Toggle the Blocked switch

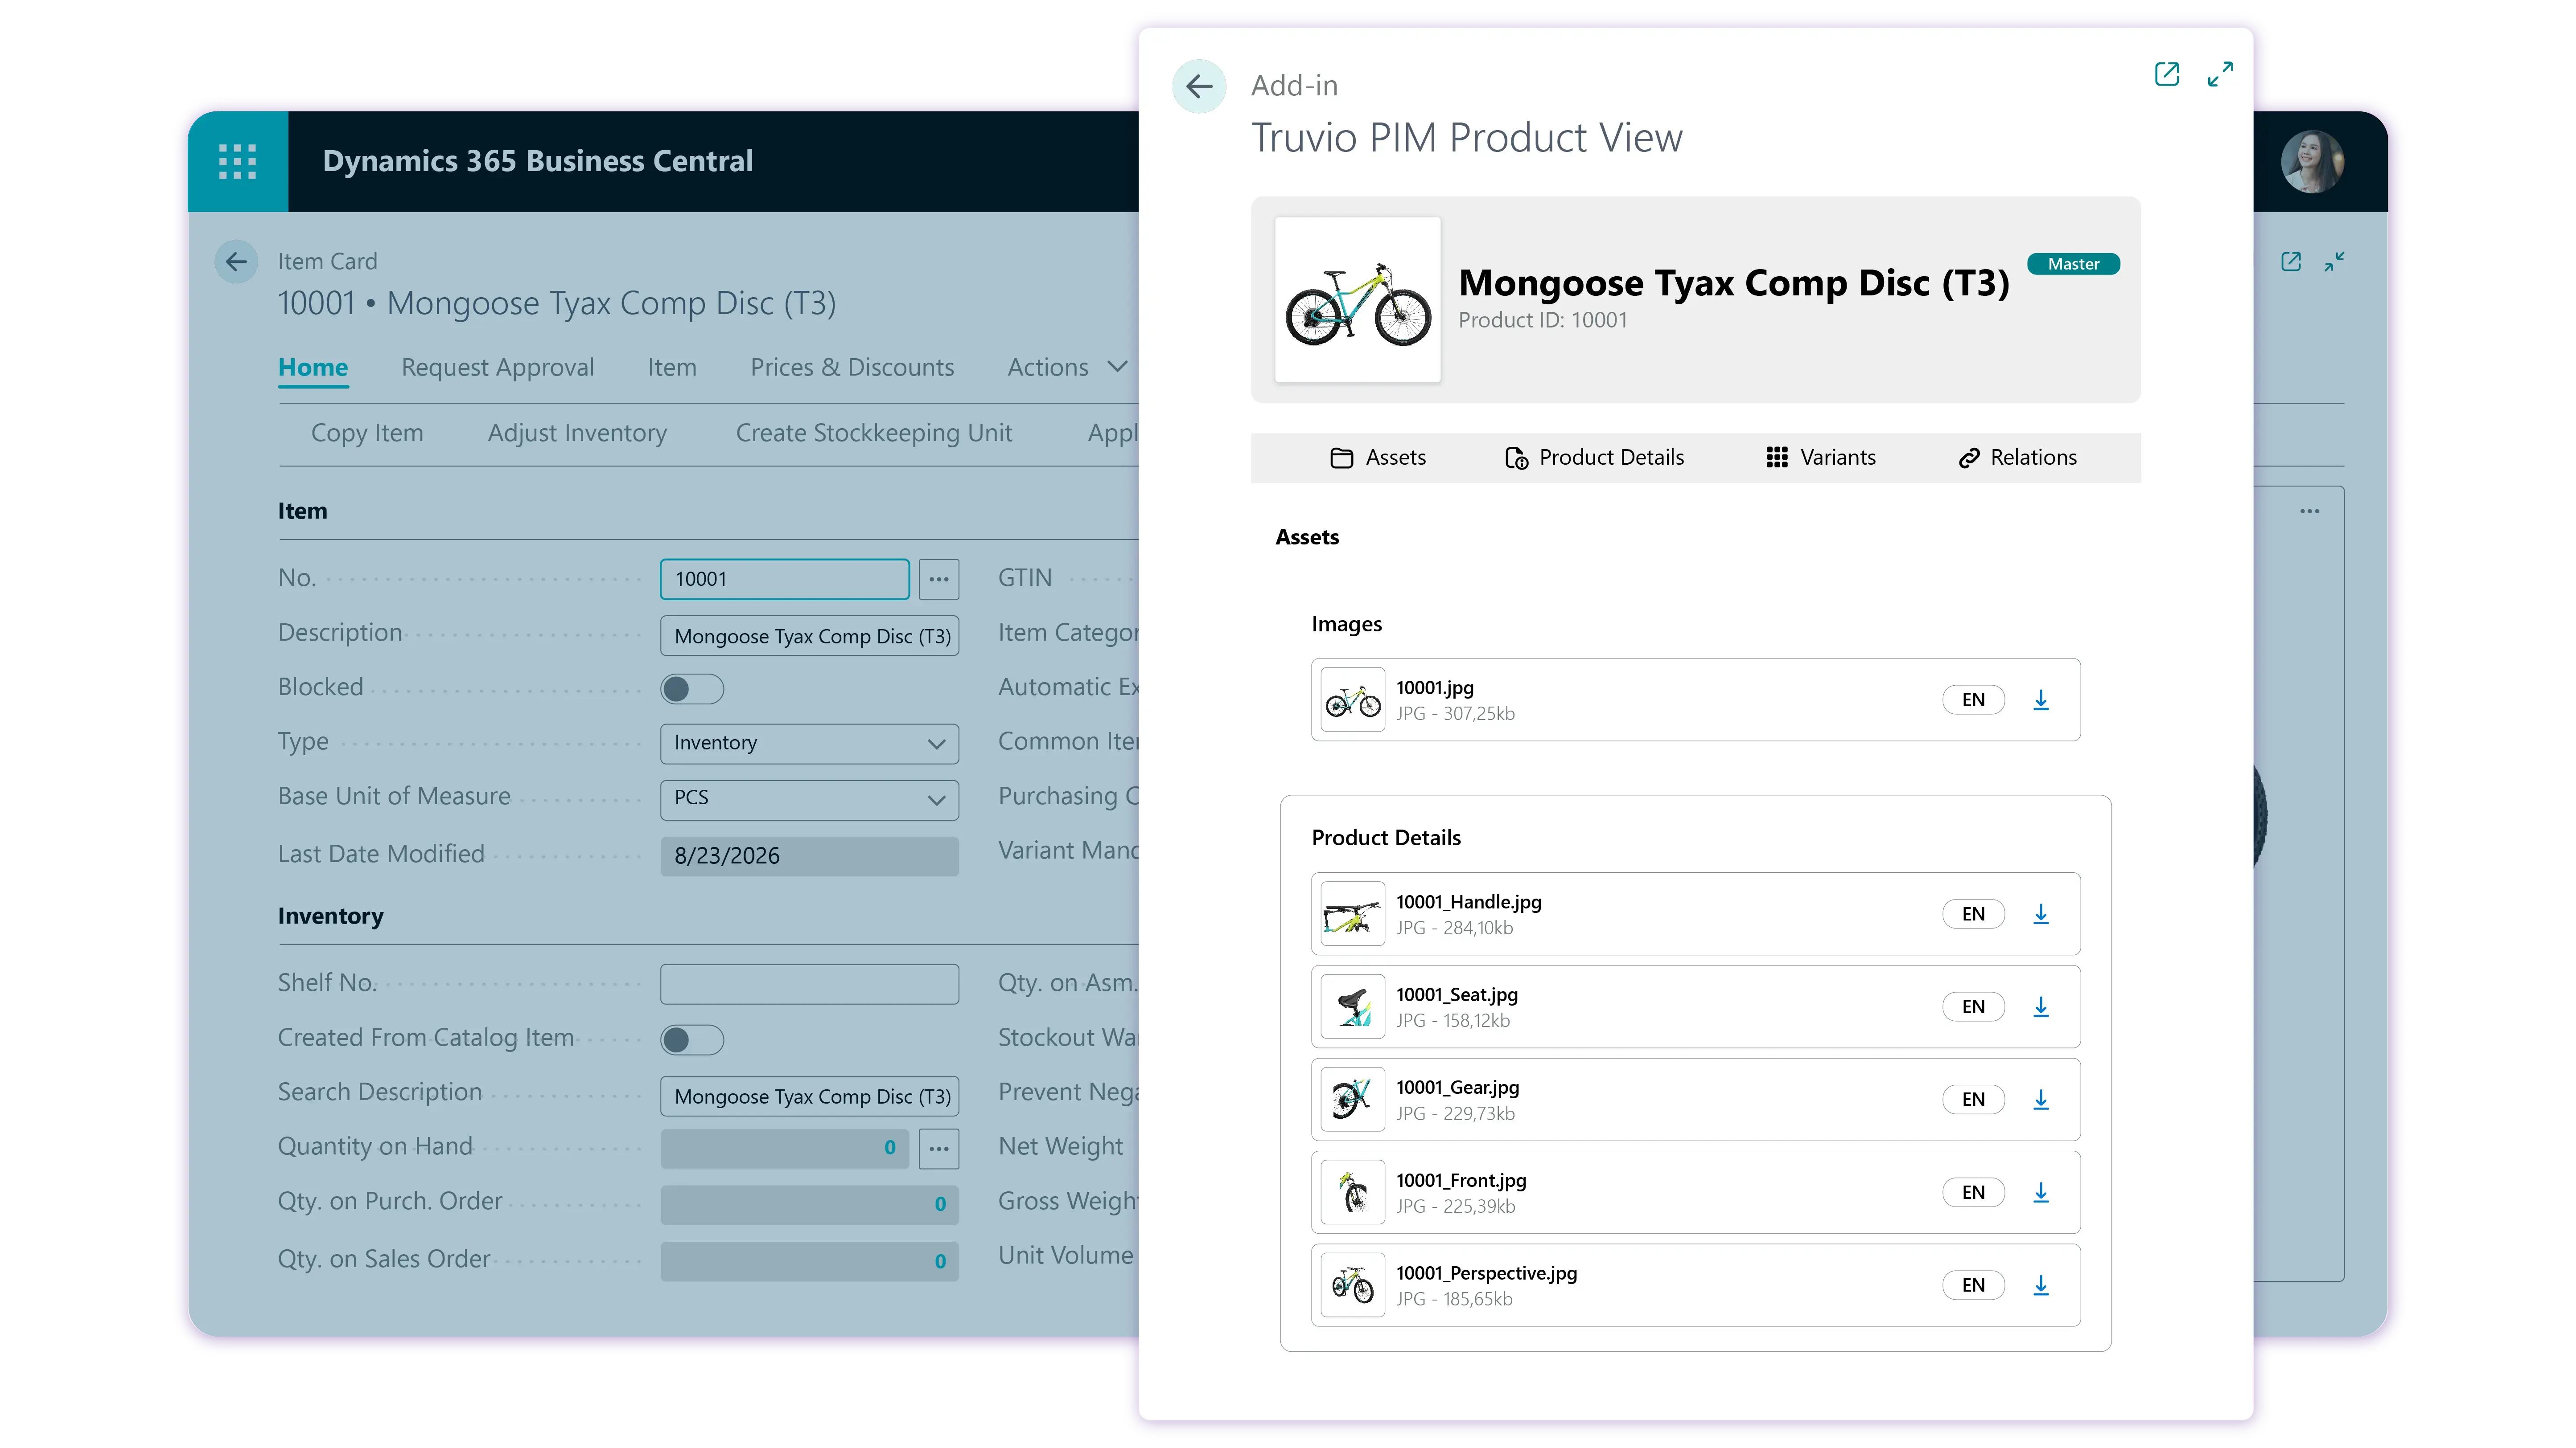click(692, 690)
